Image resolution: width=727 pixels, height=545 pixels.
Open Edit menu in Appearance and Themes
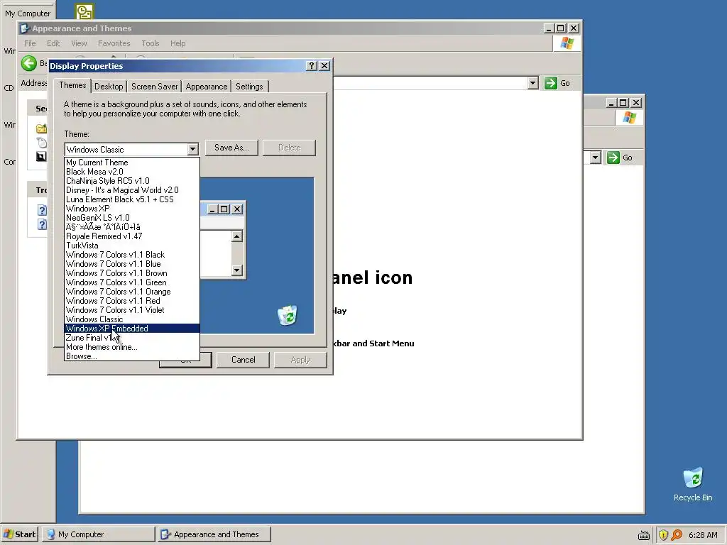53,43
